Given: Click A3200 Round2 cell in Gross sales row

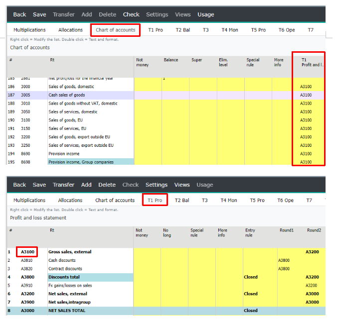Looking at the screenshot, I should (x=312, y=252).
